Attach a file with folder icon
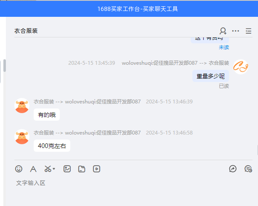The image size is (258, 206). click(x=82, y=169)
